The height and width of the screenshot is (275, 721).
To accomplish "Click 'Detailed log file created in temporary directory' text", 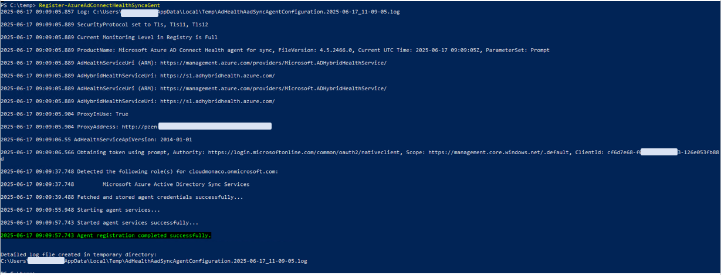I will pos(79,254).
